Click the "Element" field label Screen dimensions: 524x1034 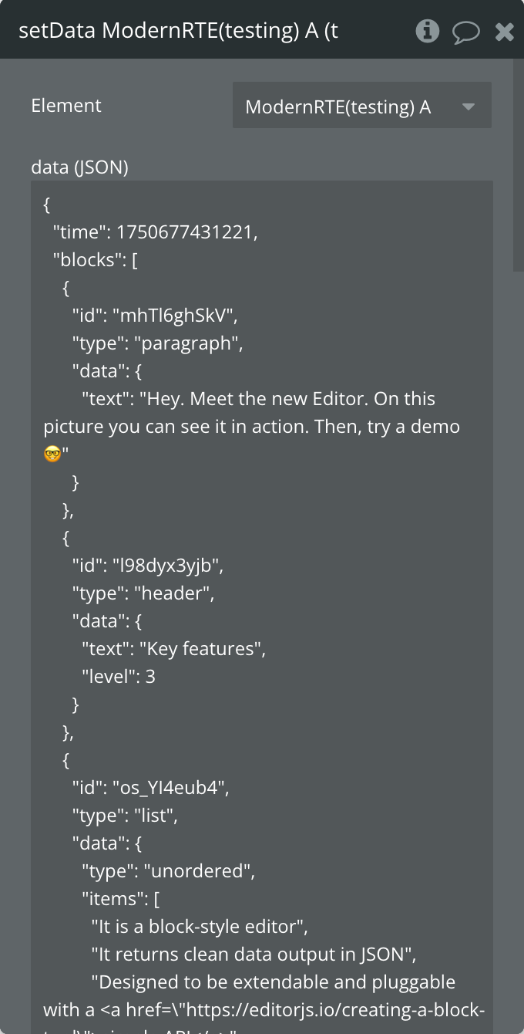coord(66,106)
